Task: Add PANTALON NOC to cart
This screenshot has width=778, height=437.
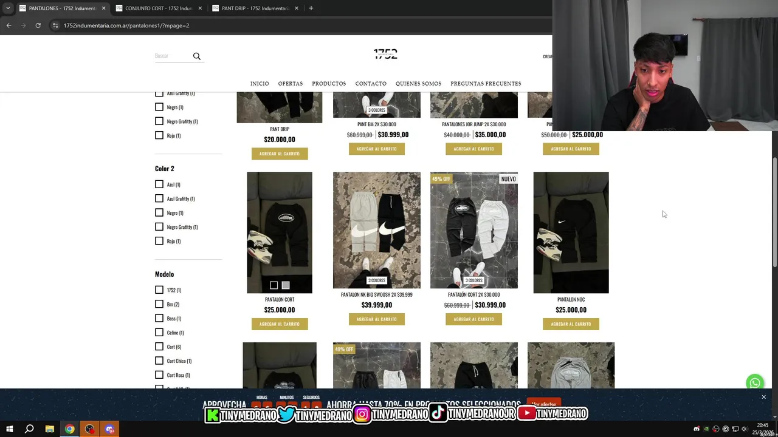Action: point(571,324)
